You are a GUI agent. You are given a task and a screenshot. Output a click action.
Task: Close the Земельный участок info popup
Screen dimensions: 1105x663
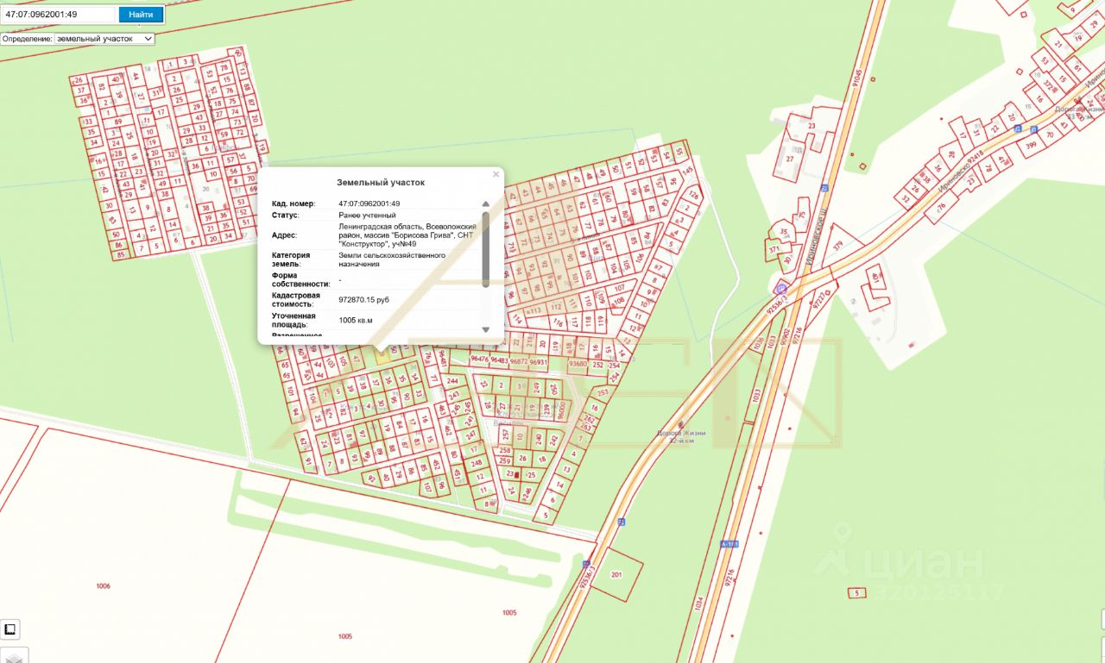tap(496, 174)
